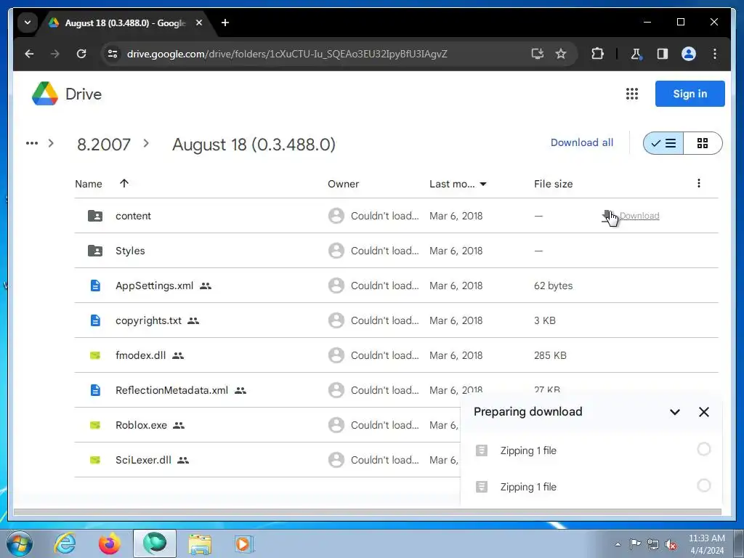Screen dimensions: 744x558
Task: Open Chrome three-dot main menu
Action: tap(715, 54)
